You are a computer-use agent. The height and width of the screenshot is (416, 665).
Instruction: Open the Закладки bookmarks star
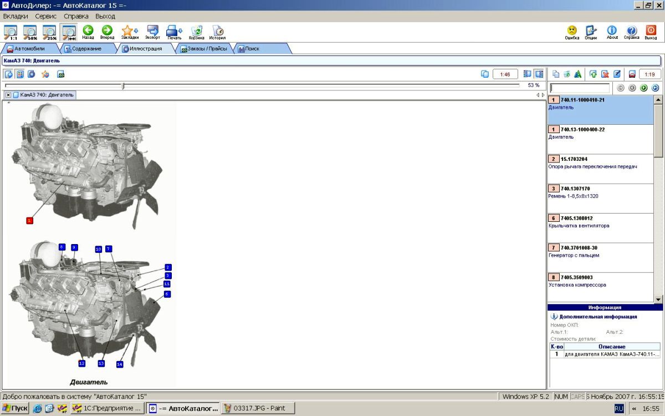pyautogui.click(x=130, y=32)
